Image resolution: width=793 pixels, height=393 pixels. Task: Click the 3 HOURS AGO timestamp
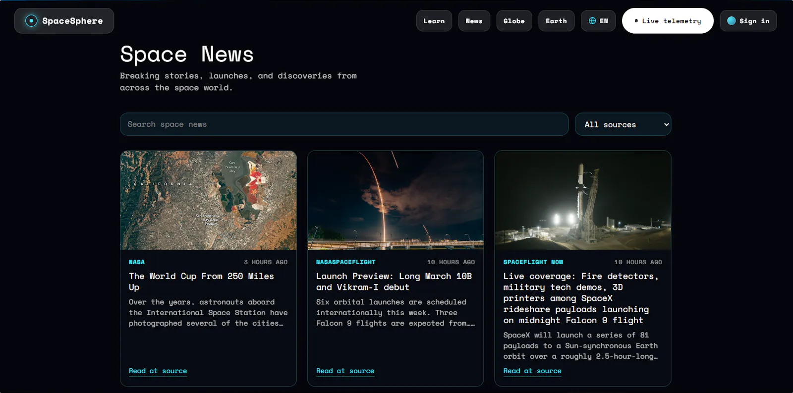[266, 262]
